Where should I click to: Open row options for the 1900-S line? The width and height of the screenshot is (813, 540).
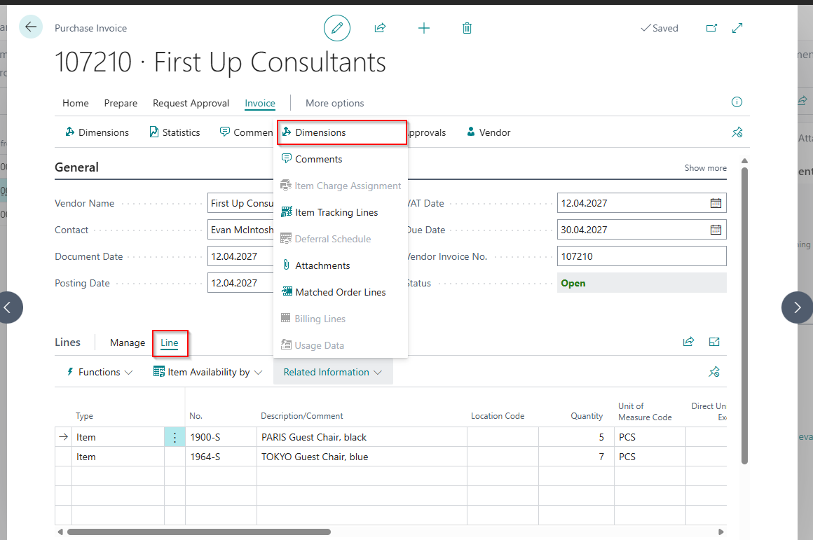[175, 437]
